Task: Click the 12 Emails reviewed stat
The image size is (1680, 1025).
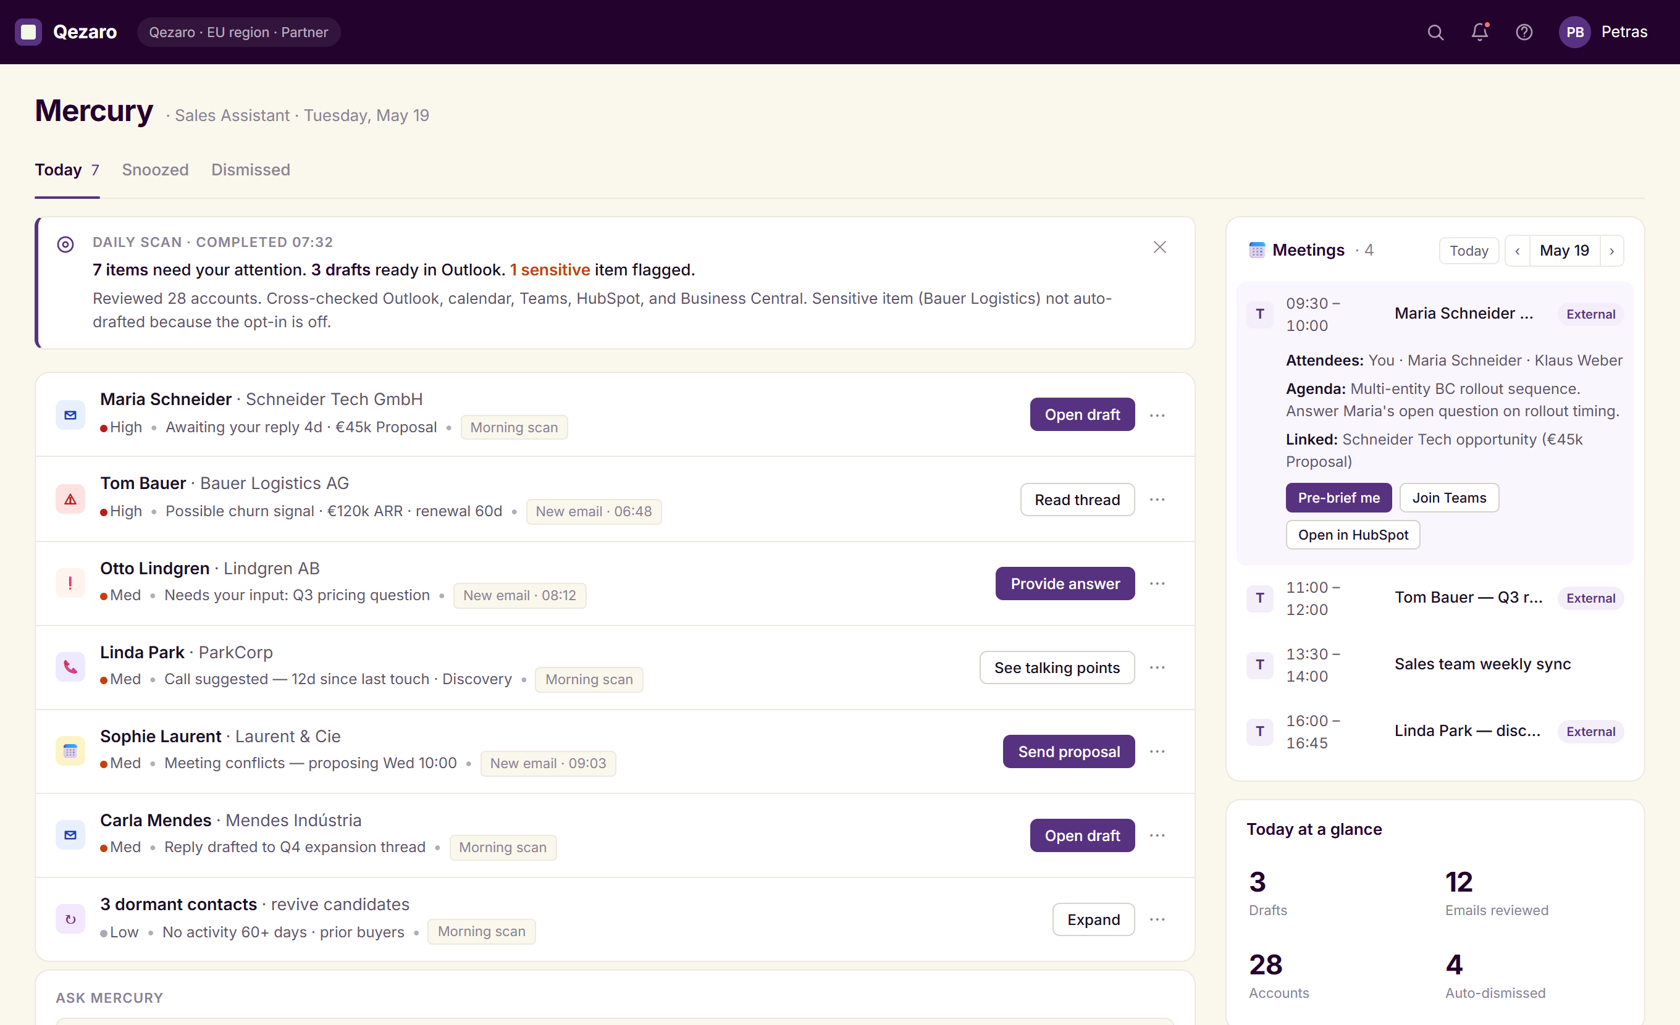Action: [1497, 893]
